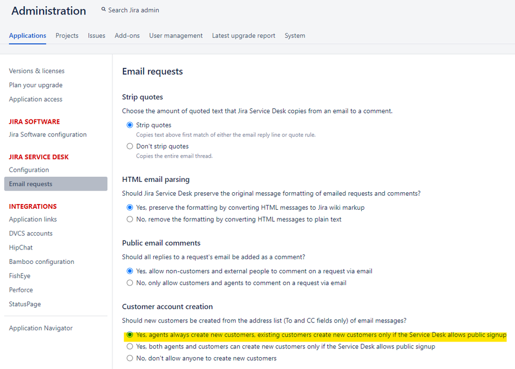Select No, don't allow anyone option

pos(130,358)
